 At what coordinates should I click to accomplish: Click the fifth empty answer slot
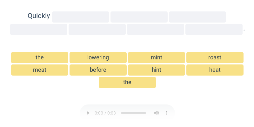[x=97, y=29]
